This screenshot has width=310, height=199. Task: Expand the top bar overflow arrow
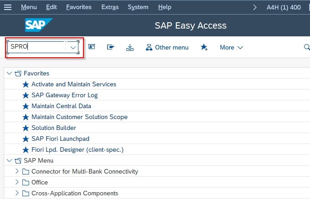pos(255,7)
